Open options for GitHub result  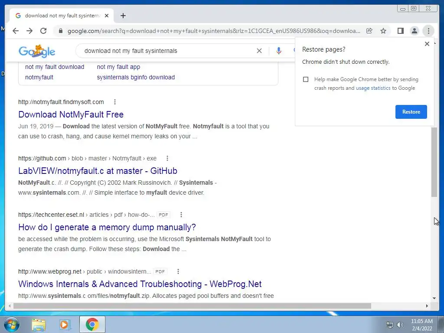pyautogui.click(x=167, y=158)
